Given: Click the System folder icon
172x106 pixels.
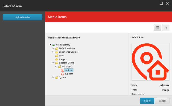Looking at the screenshot, I should [56, 77].
